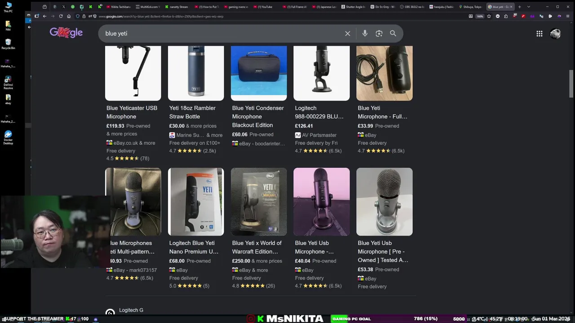Switch to the Shutter Angle tab
Screen dimensions: 575x323
click(x=354, y=7)
